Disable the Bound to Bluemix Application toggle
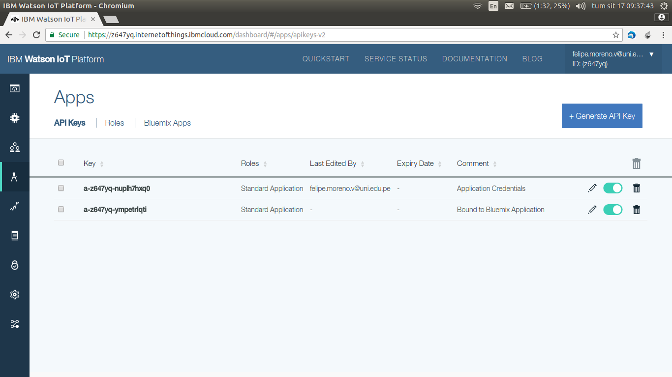This screenshot has width=672, height=377. point(613,210)
